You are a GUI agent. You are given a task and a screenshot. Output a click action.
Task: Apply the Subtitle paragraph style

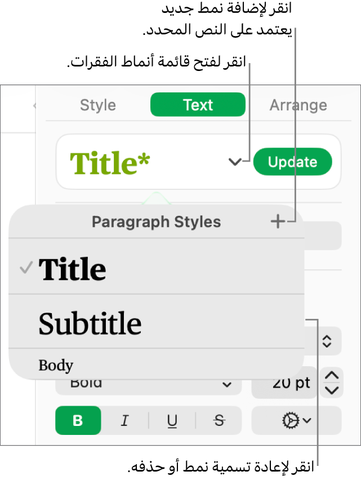pyautogui.click(x=90, y=323)
